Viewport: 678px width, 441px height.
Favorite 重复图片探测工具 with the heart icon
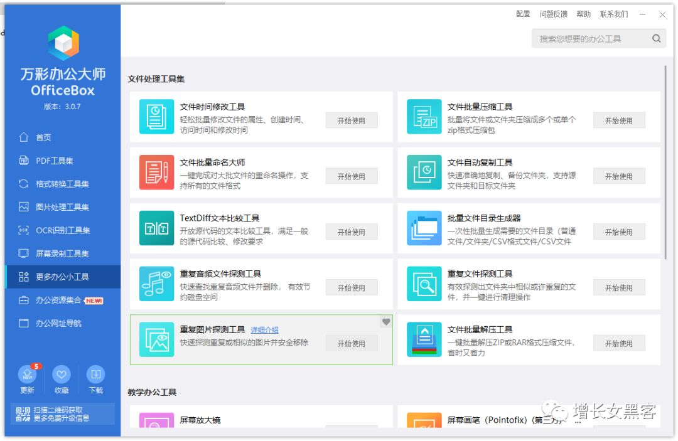click(x=386, y=322)
